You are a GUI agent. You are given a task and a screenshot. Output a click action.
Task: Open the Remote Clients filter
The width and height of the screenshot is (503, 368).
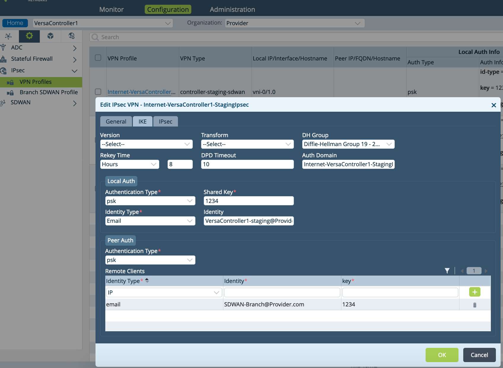point(447,271)
